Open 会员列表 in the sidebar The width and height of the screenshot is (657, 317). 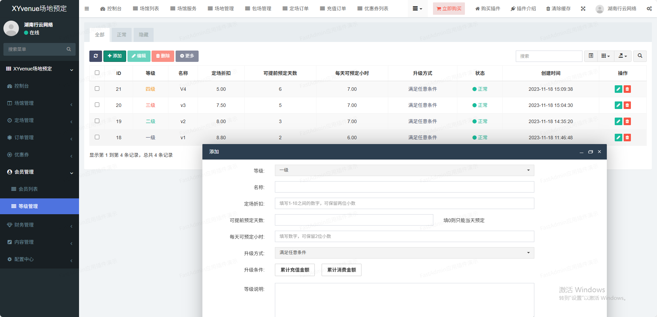(28, 189)
